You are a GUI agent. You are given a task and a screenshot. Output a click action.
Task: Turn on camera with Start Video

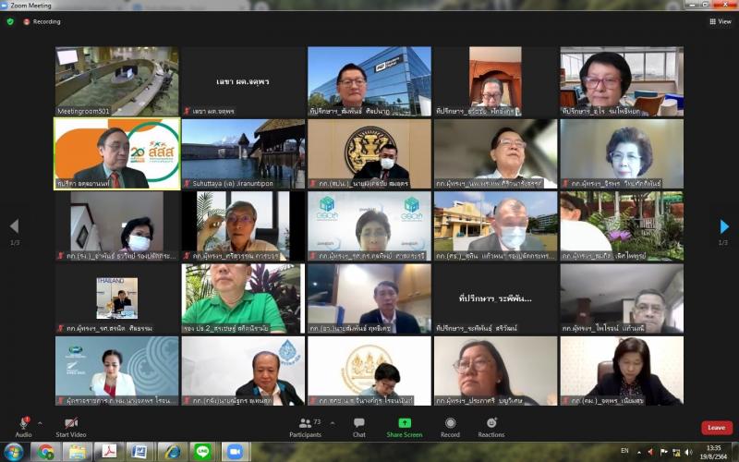(x=71, y=427)
